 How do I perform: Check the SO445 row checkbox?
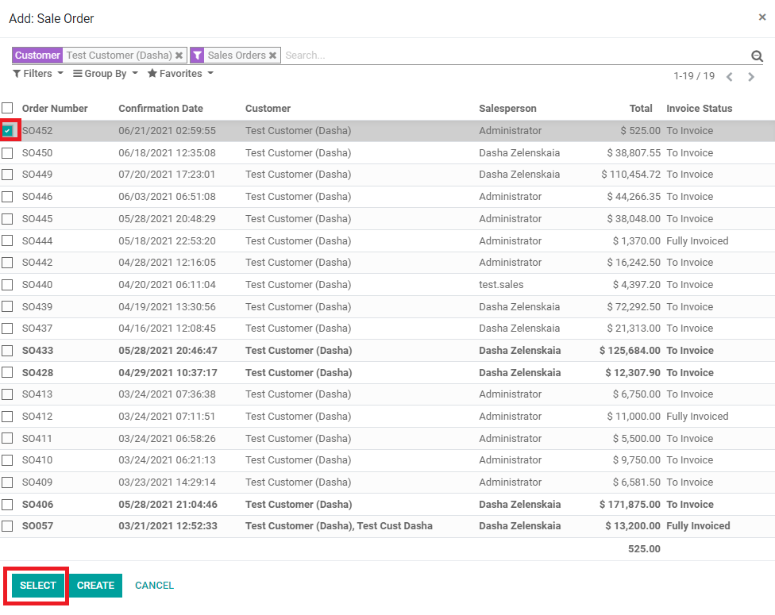(x=7, y=219)
